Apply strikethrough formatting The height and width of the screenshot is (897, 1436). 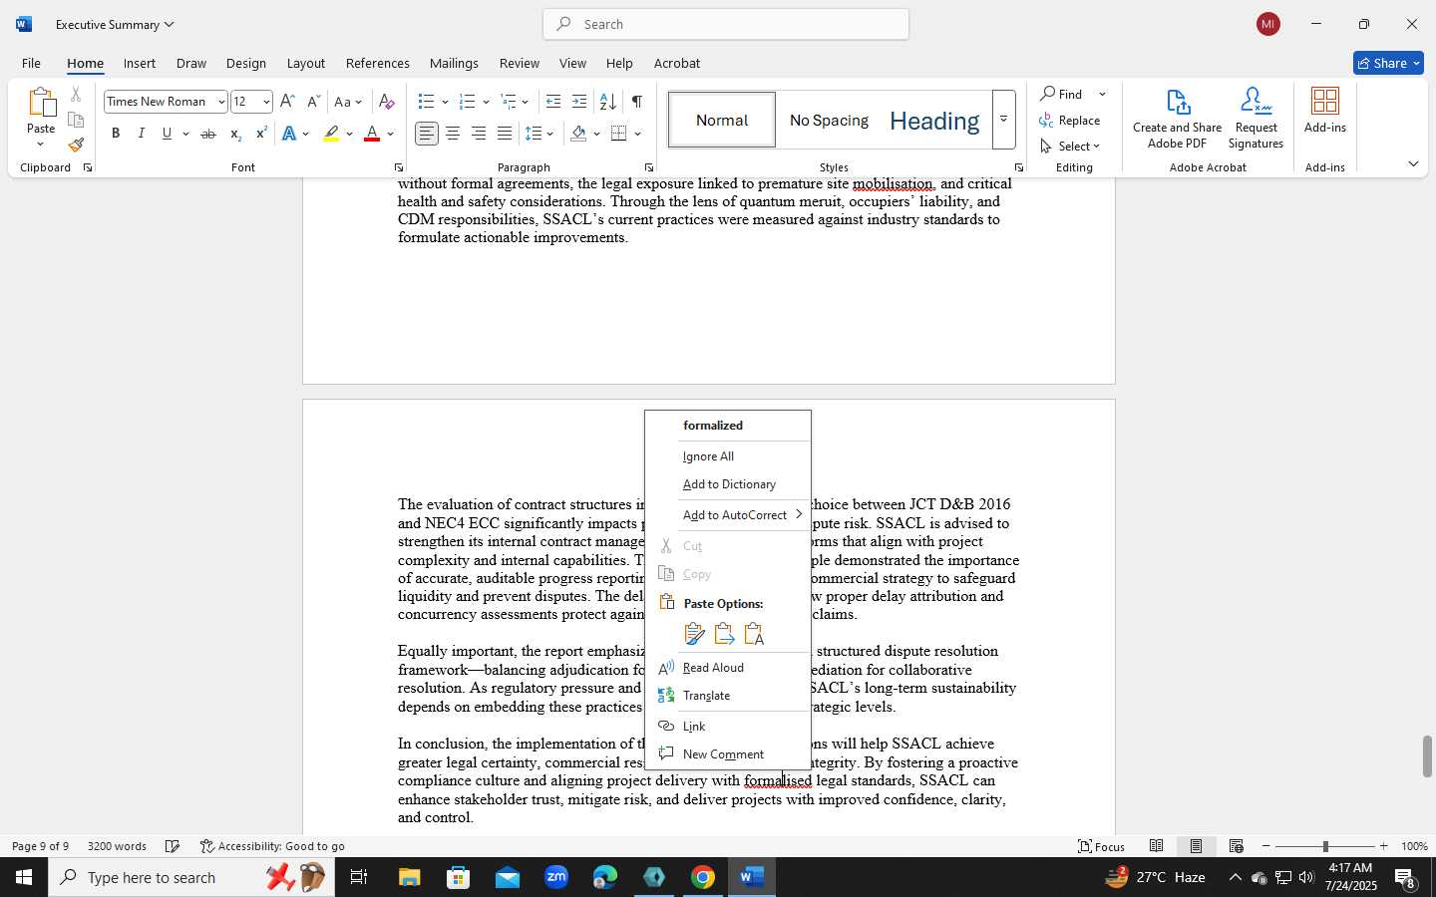[x=207, y=134]
